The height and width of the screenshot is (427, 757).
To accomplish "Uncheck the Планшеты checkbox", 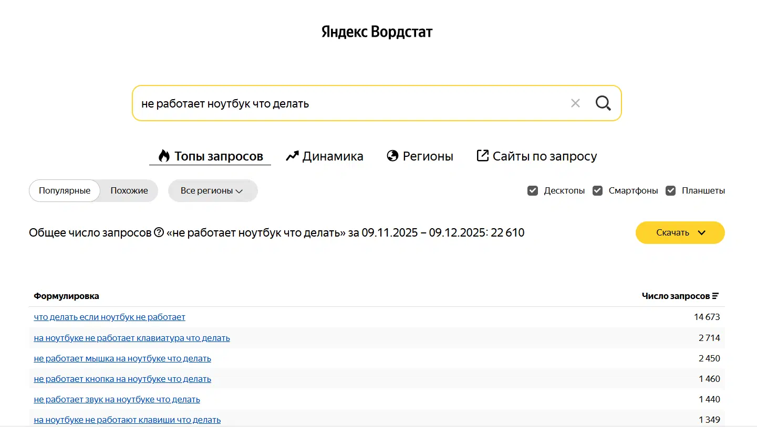I will point(670,190).
